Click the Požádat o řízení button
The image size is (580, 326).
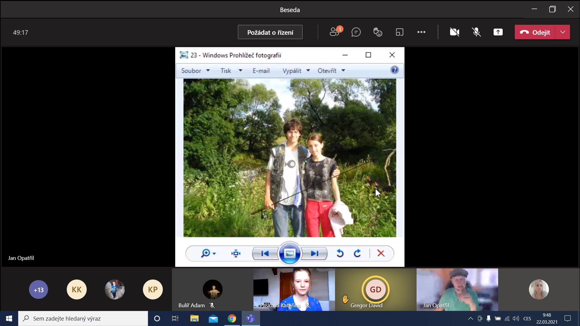(270, 32)
